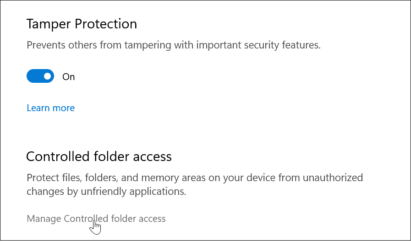The image size is (411, 242).
Task: Open the Learn more link
Action: pos(50,108)
